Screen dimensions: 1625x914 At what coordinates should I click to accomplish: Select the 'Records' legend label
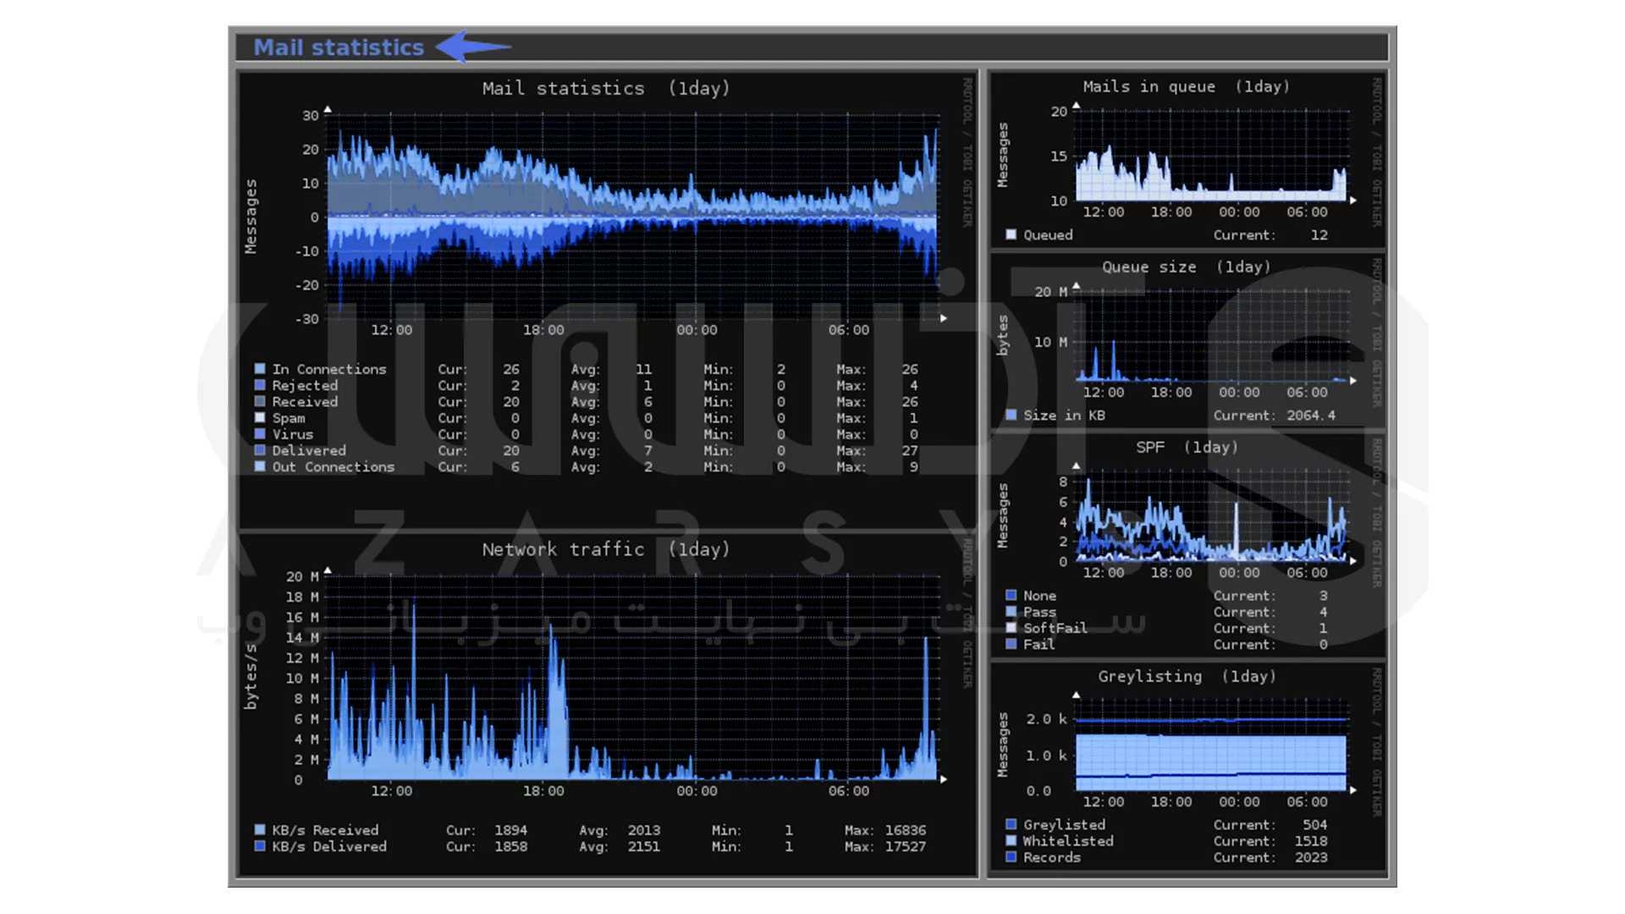(x=1052, y=857)
